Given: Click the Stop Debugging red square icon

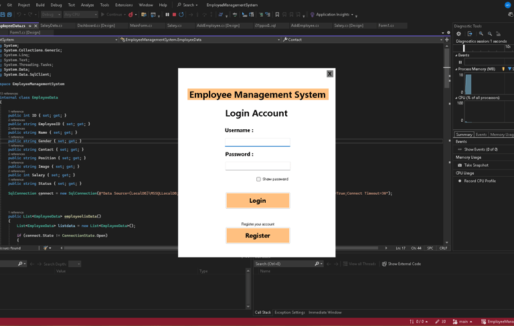Looking at the screenshot, I should pyautogui.click(x=174, y=14).
